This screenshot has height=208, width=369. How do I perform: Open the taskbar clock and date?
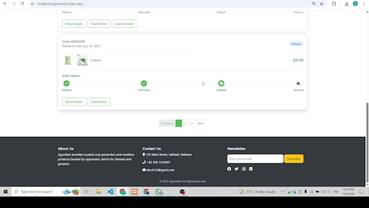pos(348,192)
